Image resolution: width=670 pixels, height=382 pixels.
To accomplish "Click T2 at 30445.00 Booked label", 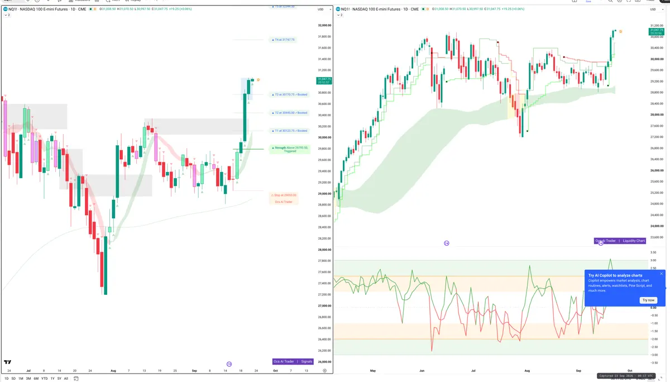I will click(289, 112).
